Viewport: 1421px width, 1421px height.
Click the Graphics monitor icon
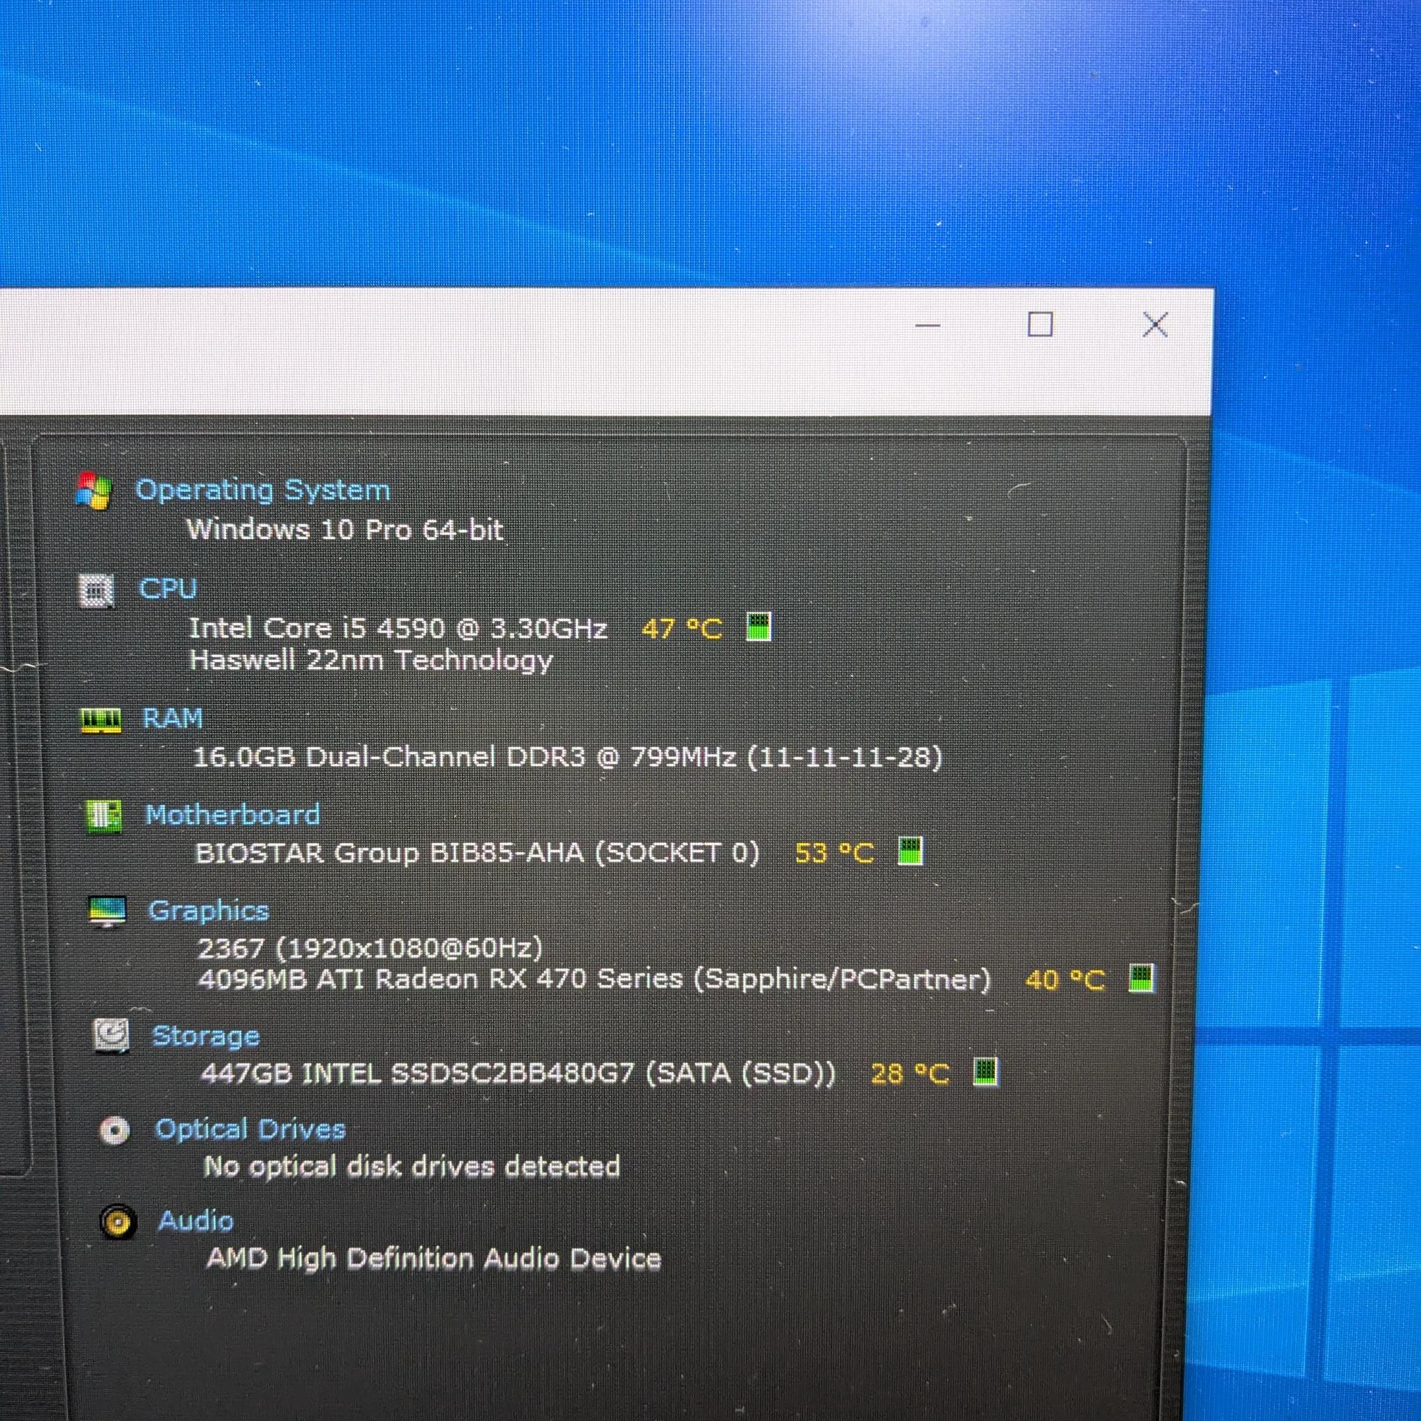pos(108,912)
